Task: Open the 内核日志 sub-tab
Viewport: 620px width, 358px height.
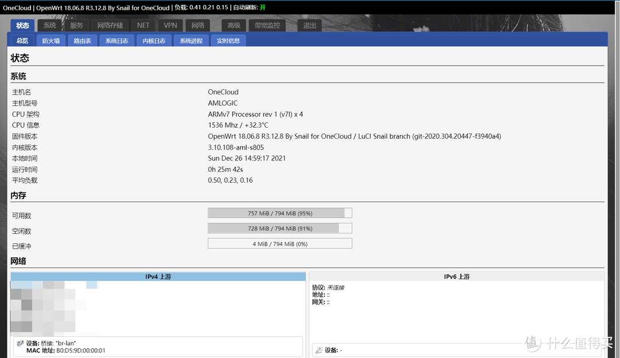Action: tap(154, 41)
